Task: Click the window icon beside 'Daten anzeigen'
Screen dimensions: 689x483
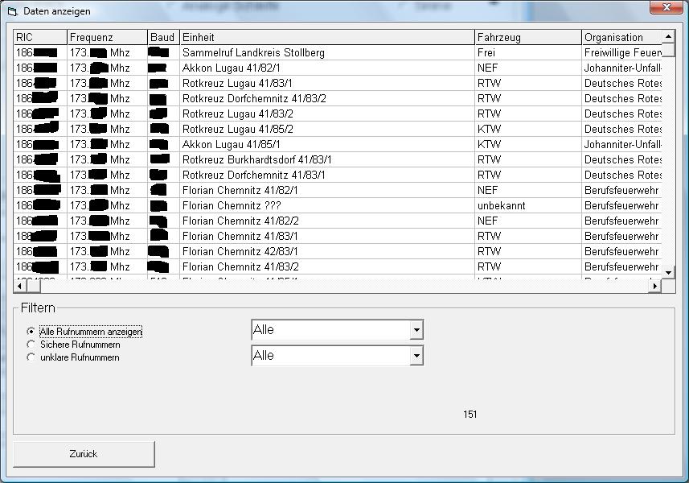Action: (11, 11)
